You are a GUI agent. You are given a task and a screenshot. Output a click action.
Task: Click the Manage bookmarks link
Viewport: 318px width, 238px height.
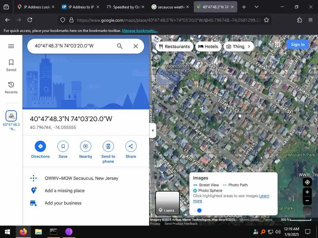tap(139, 31)
